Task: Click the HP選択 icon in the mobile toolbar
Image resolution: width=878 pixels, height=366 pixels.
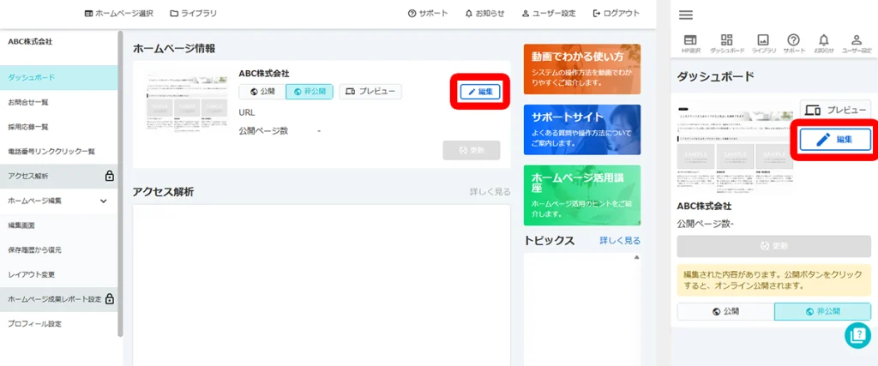Action: click(x=690, y=45)
